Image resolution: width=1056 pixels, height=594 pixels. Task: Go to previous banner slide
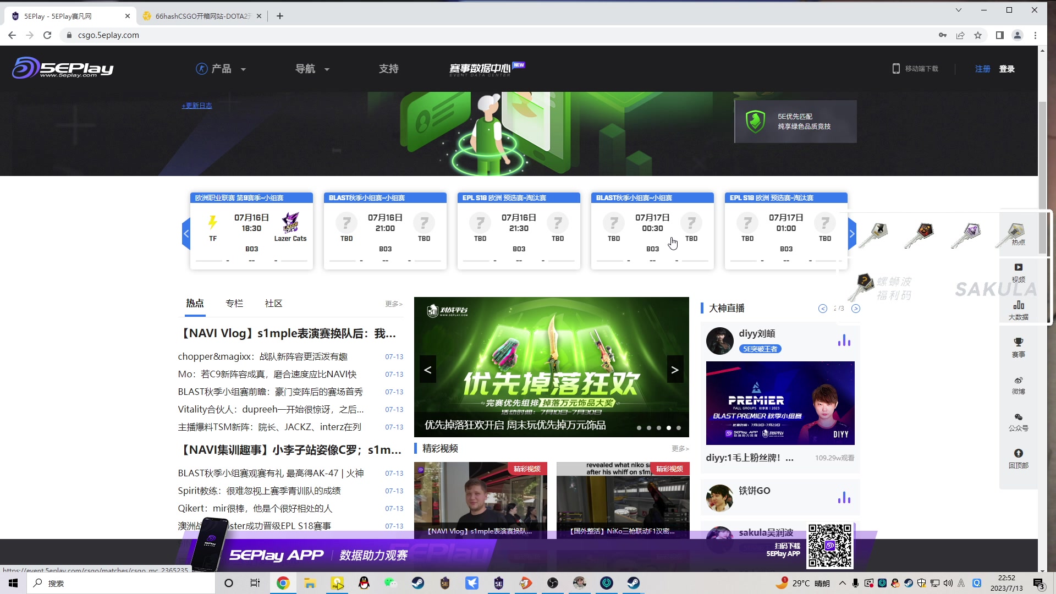[x=428, y=370]
